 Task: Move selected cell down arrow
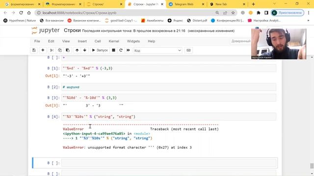click(85, 50)
